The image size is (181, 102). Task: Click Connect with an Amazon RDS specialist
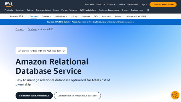pyautogui.click(x=77, y=96)
